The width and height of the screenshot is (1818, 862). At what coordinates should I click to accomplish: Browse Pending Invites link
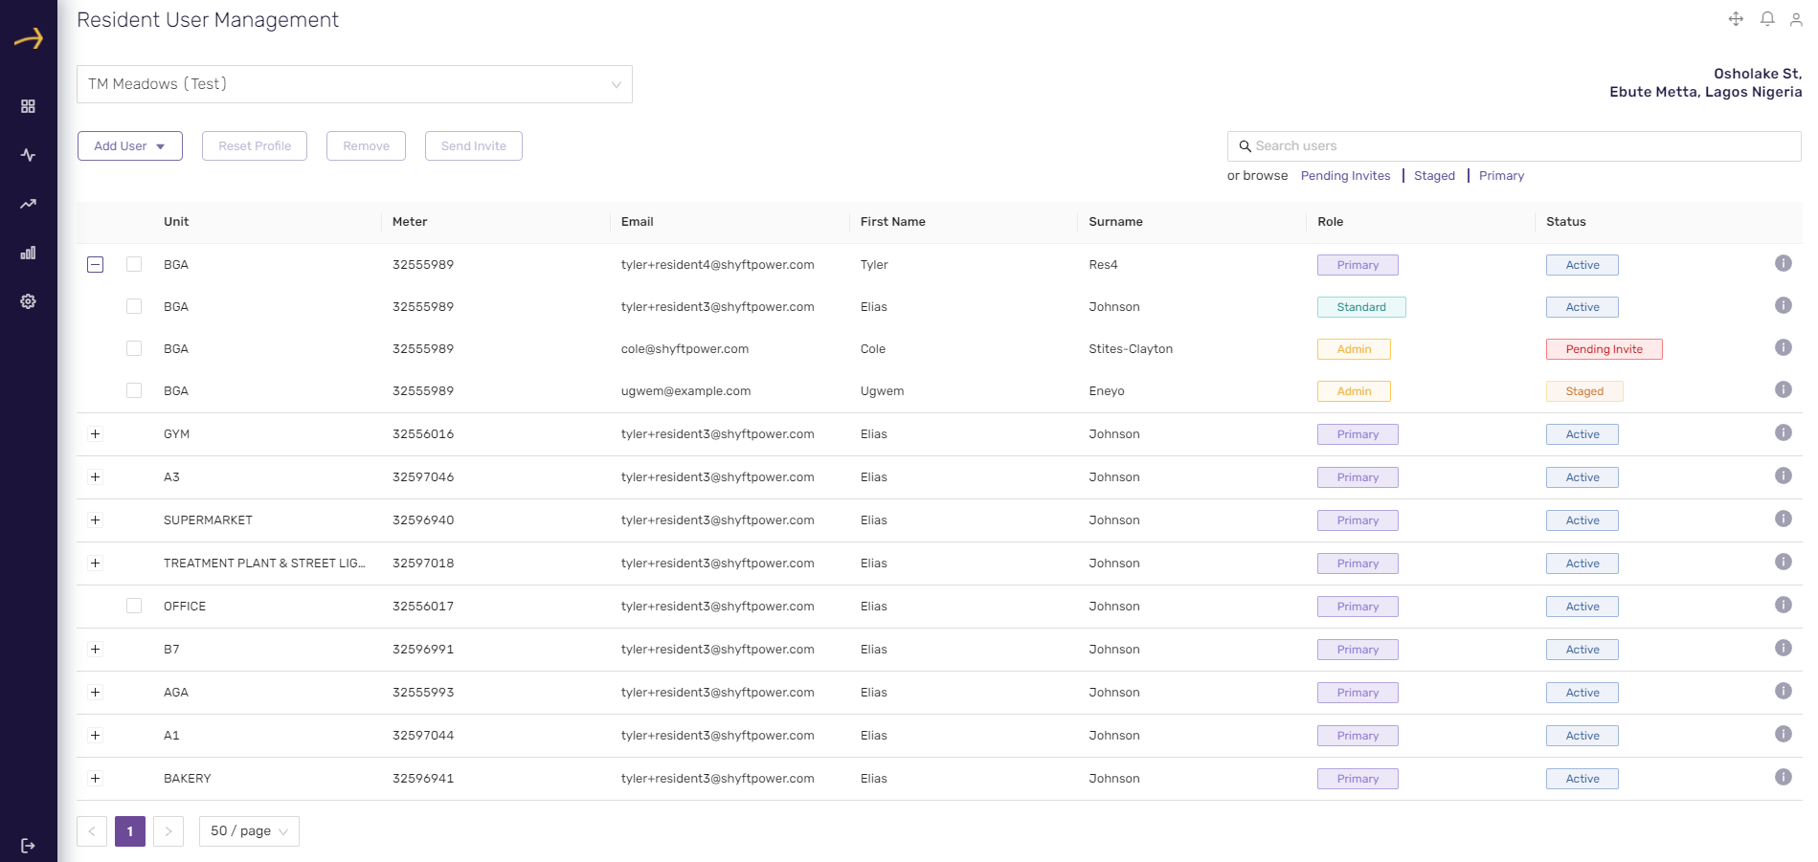tap(1345, 176)
